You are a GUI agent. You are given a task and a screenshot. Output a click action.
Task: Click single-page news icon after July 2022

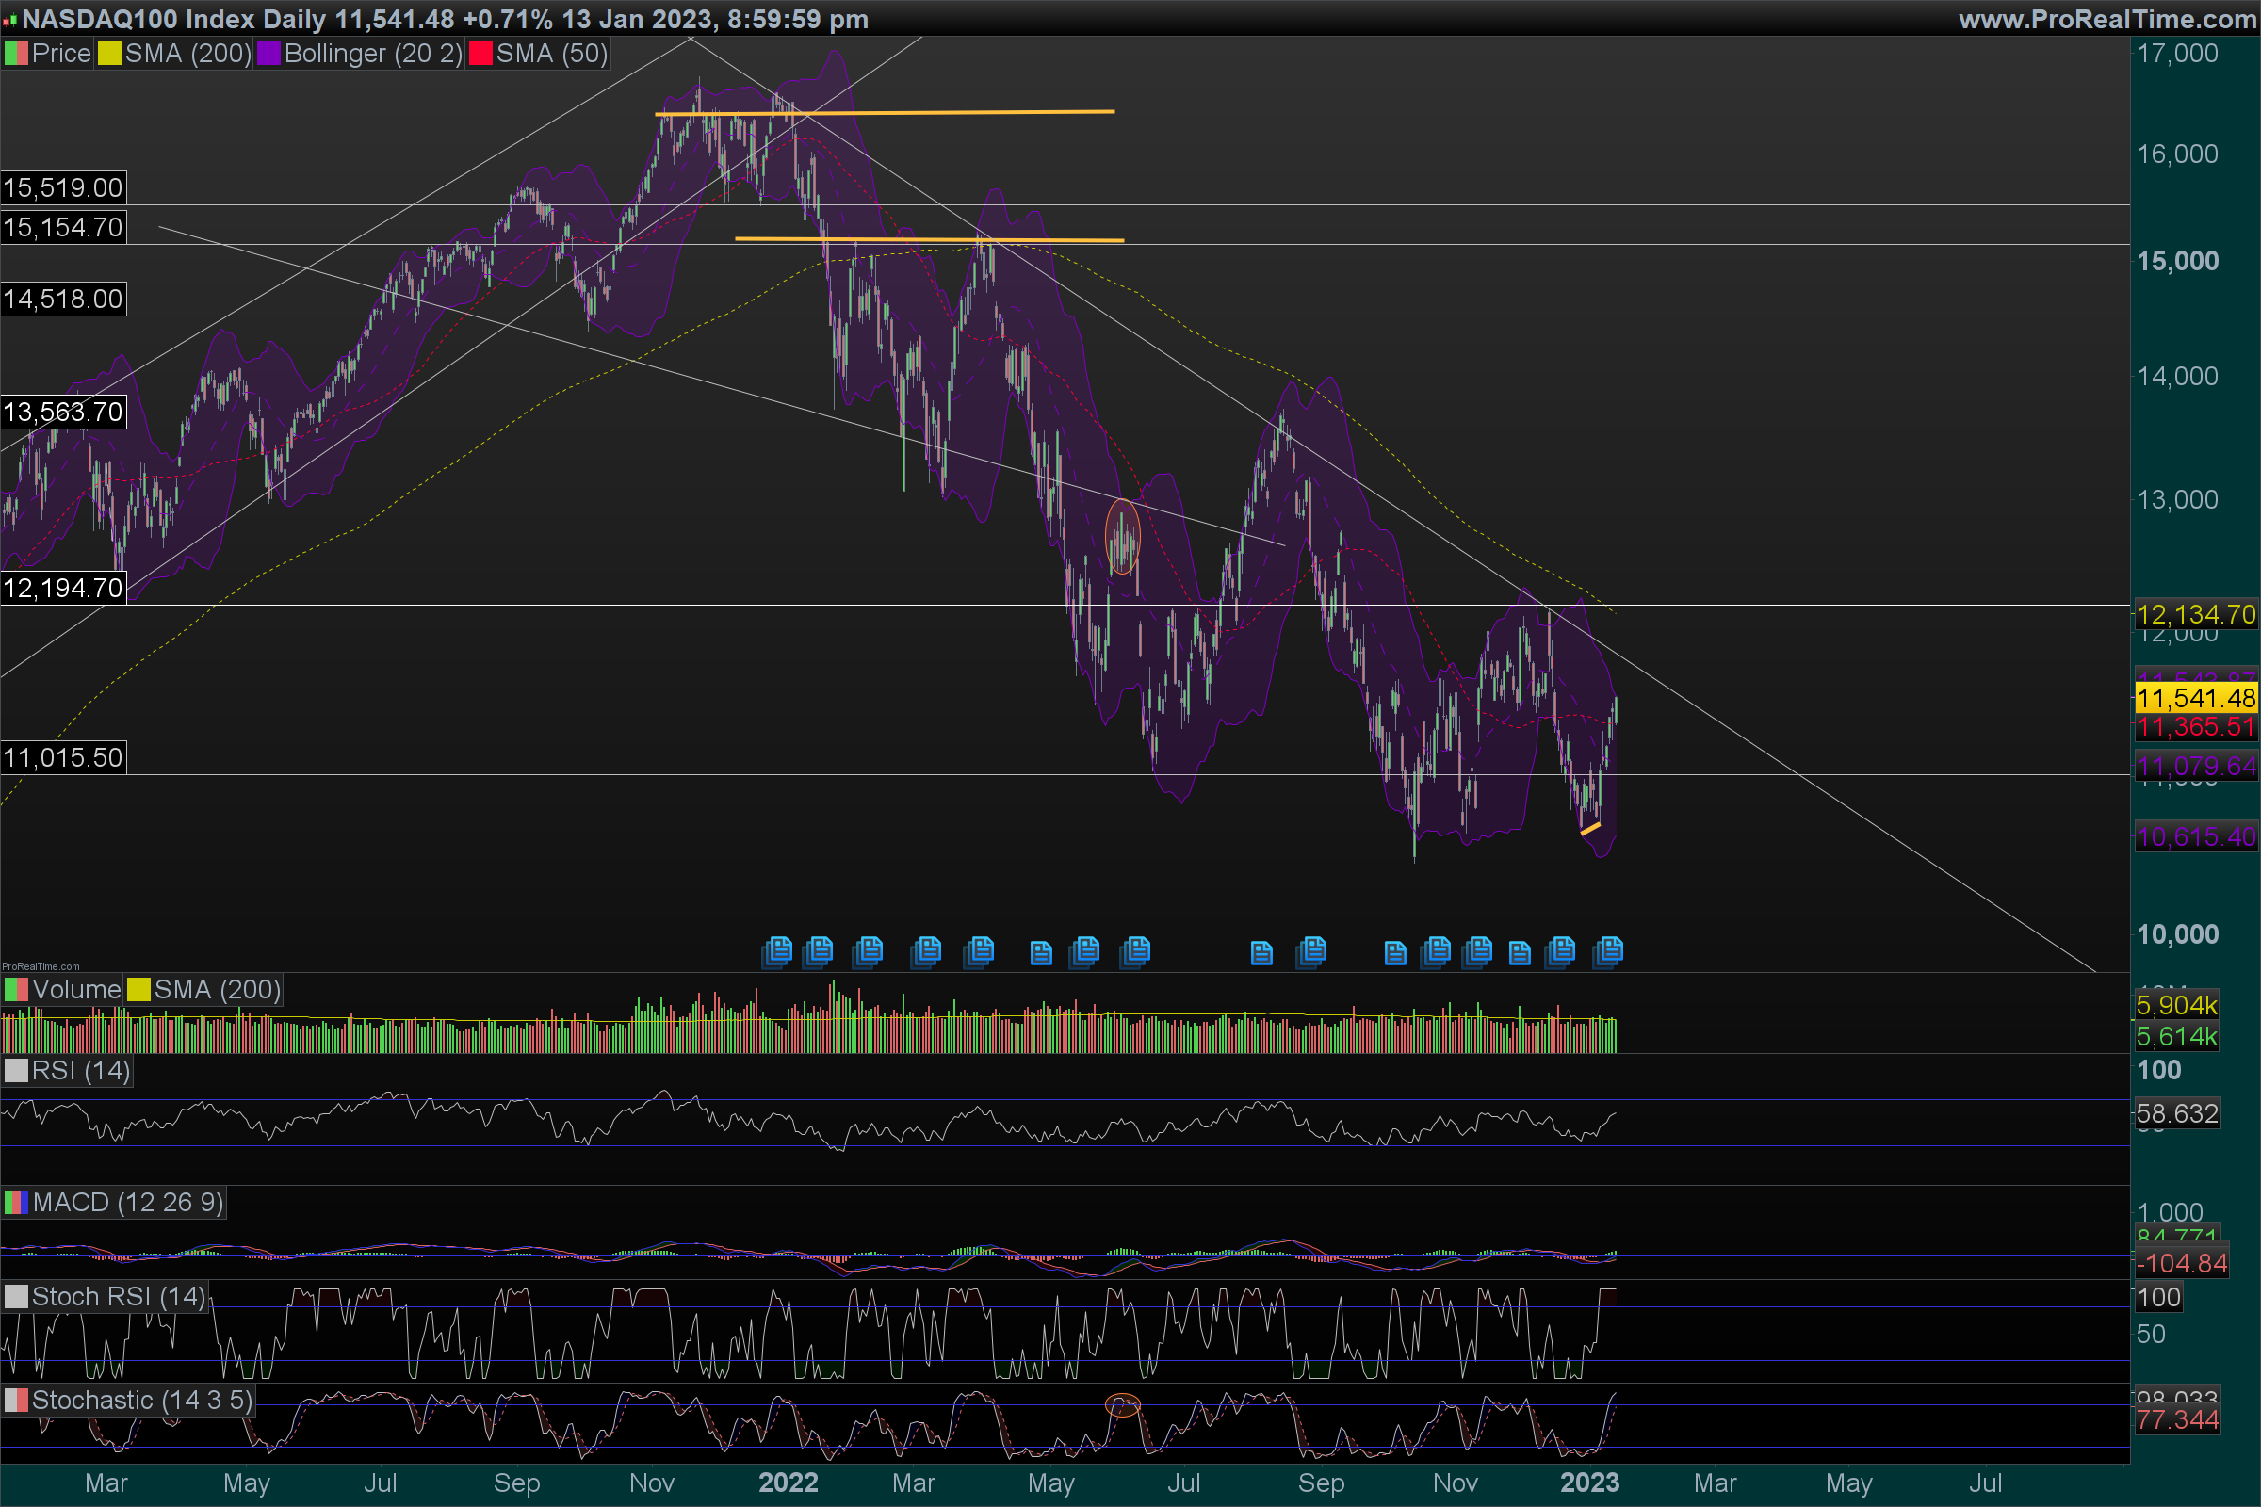pos(1261,953)
